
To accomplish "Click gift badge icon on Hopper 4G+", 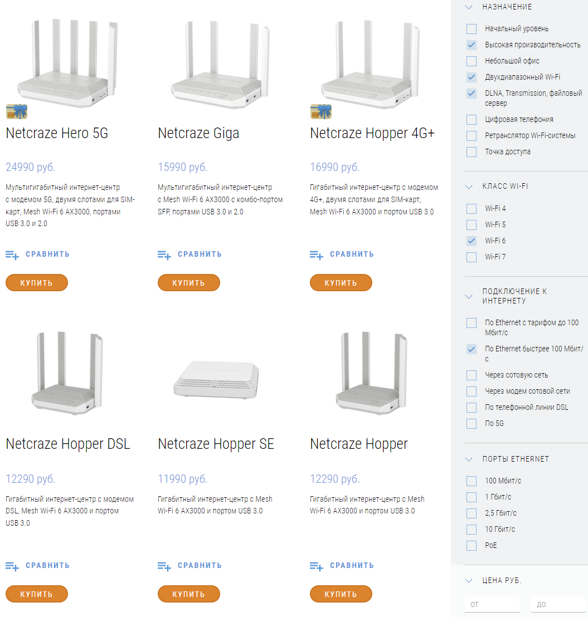I will (x=321, y=111).
